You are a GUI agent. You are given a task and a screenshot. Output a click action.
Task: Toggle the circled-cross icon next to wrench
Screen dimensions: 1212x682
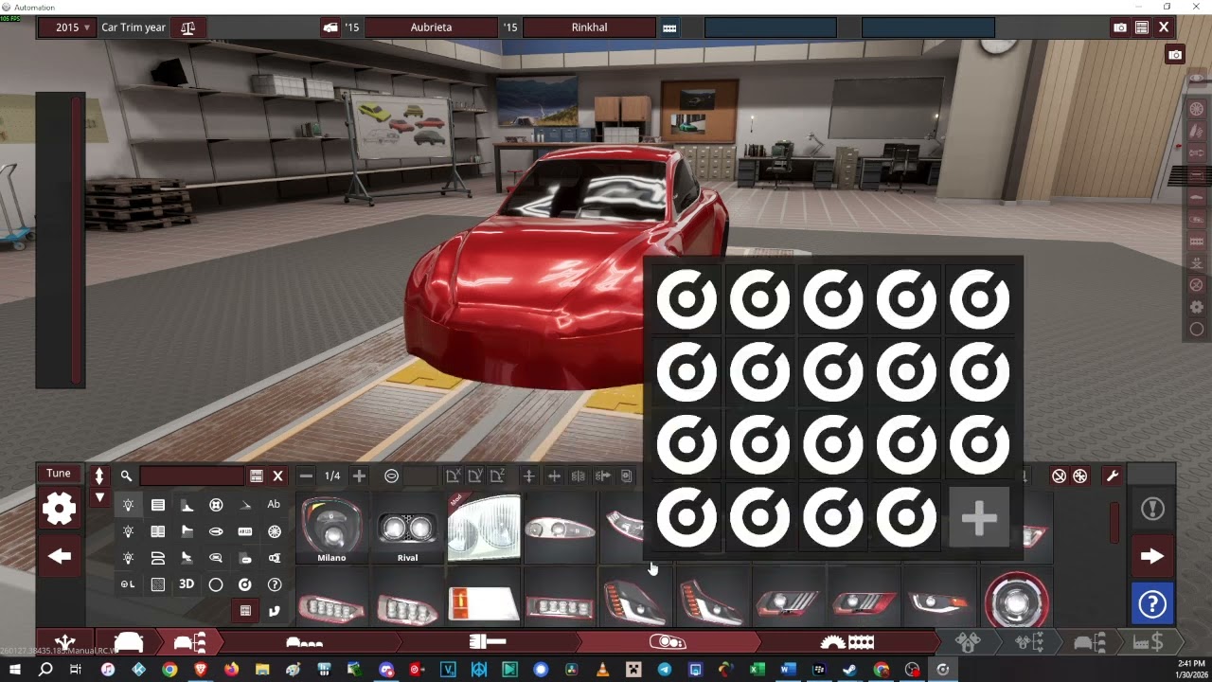[1080, 476]
